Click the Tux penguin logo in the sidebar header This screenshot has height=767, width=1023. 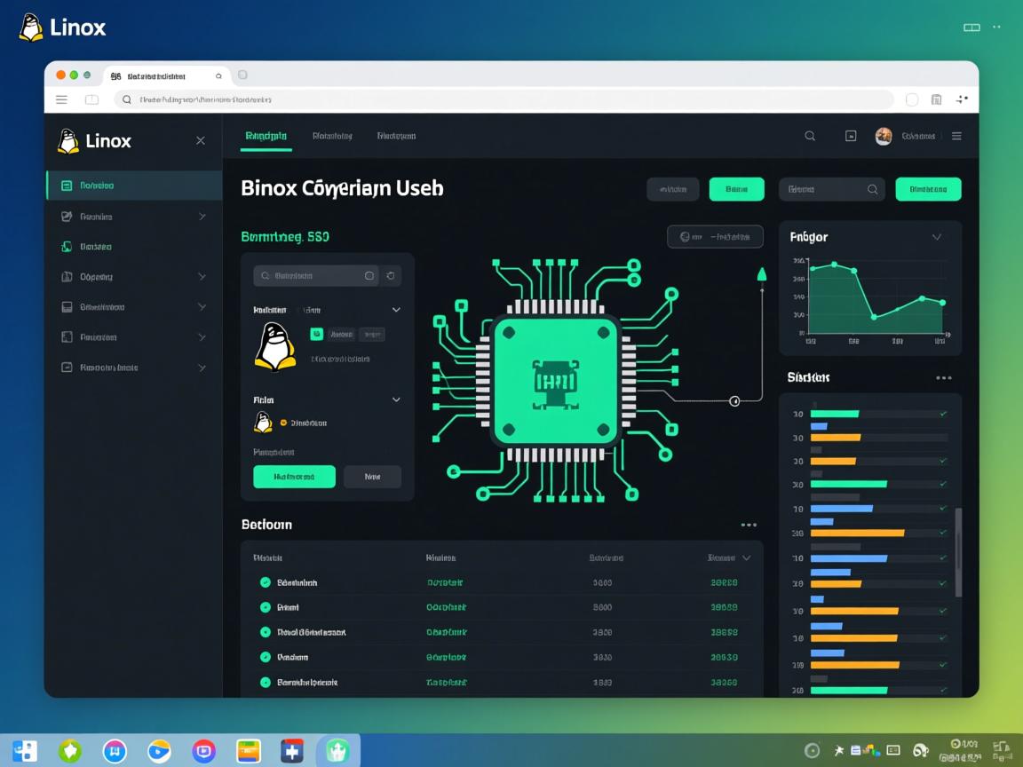click(67, 140)
